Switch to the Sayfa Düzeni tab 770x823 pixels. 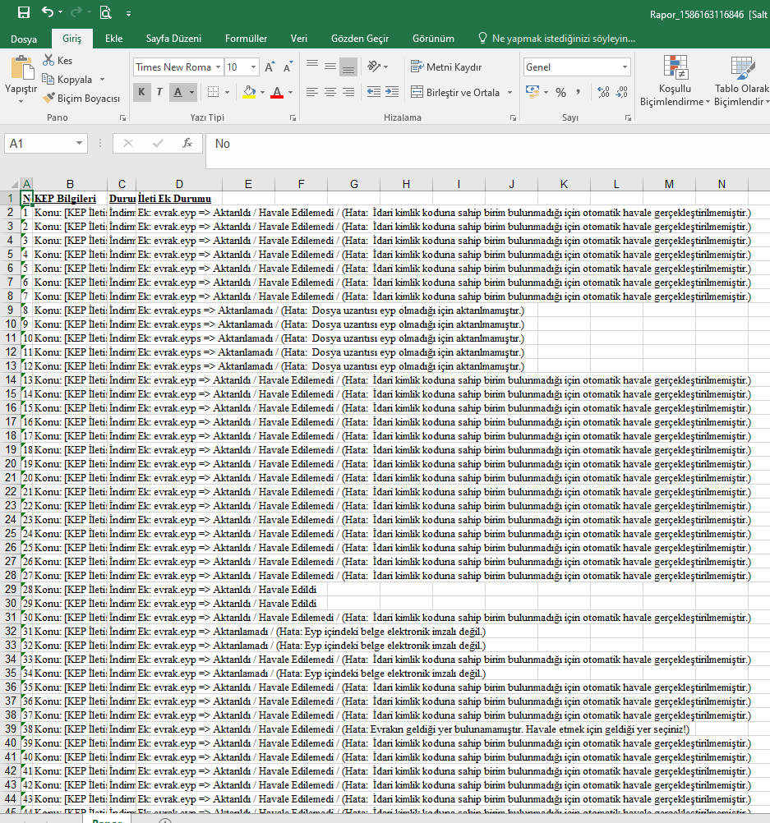click(x=173, y=39)
